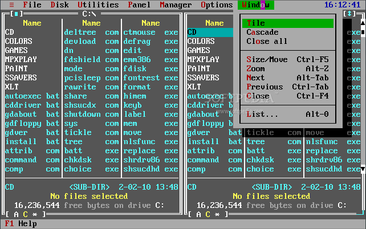Click F1 Help in the status bar
This screenshot has width=366, height=229.
pyautogui.click(x=21, y=224)
